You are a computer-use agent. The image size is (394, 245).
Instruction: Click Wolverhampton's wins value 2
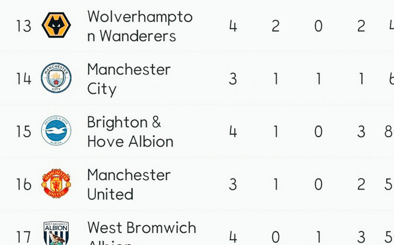[276, 26]
